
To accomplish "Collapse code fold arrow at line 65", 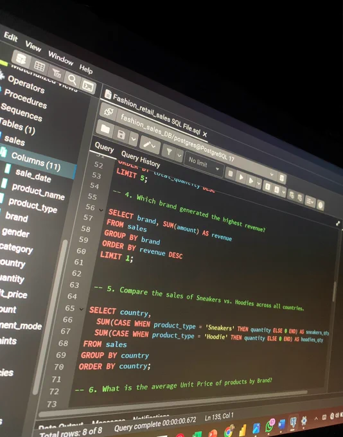I will click(82, 309).
